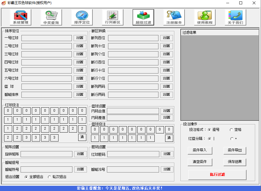
Task: Click 设置 button for 智能冷号
Action: point(167,169)
